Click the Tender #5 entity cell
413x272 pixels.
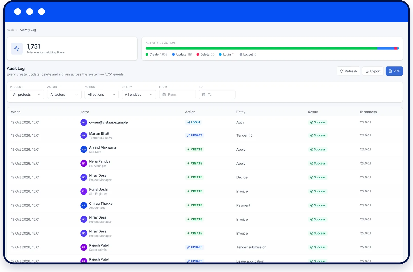point(244,135)
